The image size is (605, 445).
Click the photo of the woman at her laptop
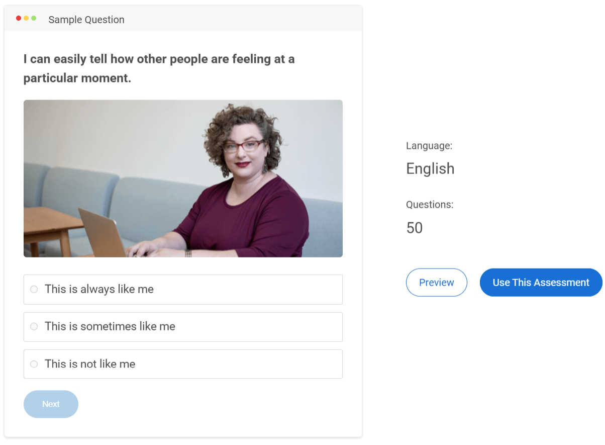tap(183, 178)
